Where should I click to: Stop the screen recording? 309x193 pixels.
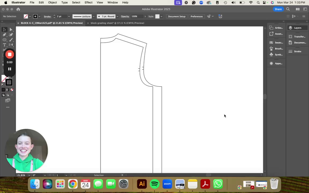(10, 54)
